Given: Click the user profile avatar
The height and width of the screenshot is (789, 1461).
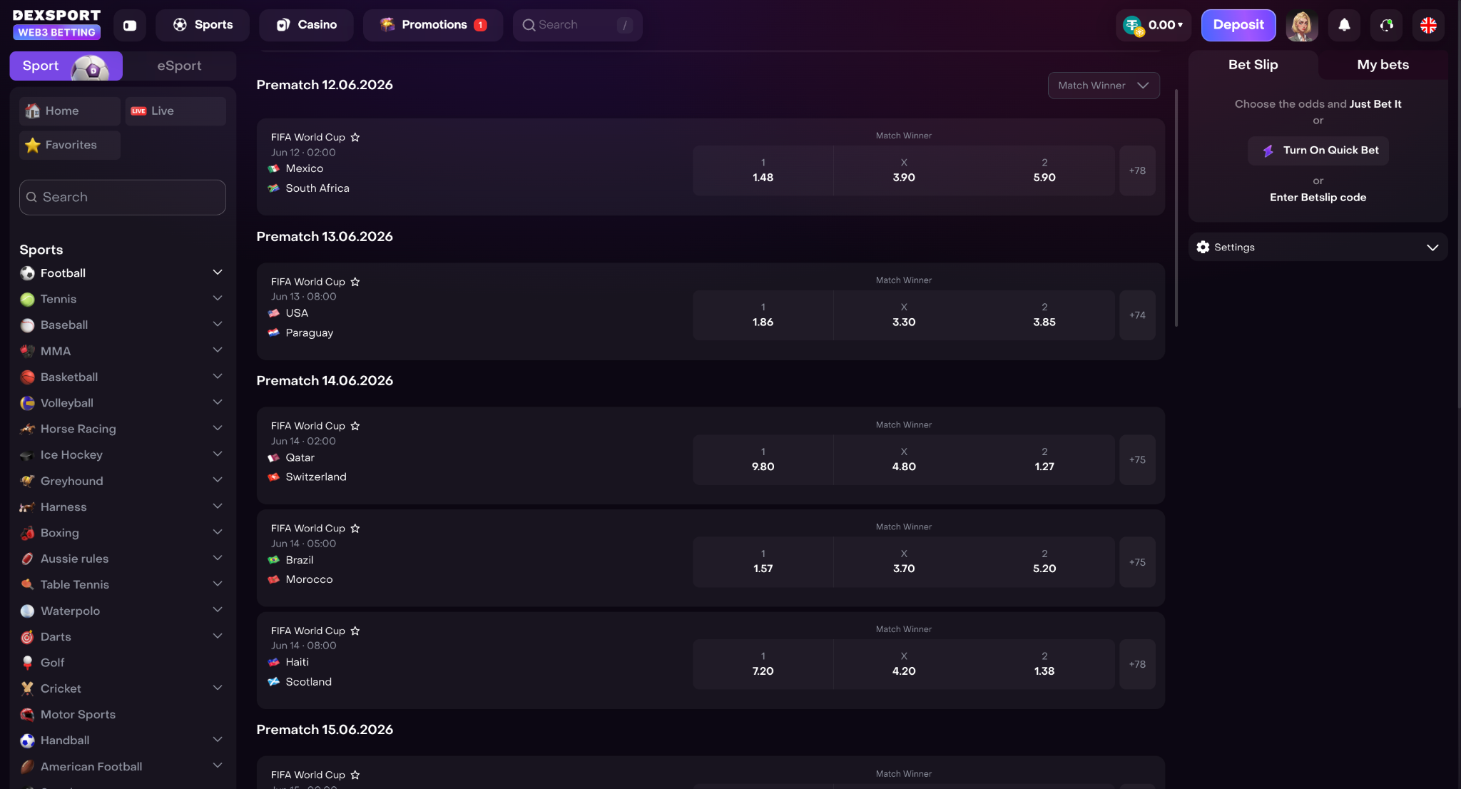Looking at the screenshot, I should pyautogui.click(x=1301, y=25).
